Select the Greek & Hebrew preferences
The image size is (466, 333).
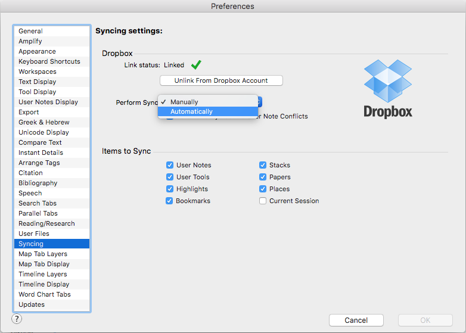coord(44,122)
